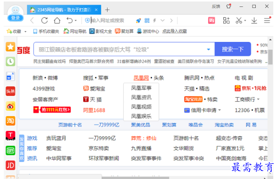
Task: Open 游戏中心 bookmark
Action: [148, 31]
